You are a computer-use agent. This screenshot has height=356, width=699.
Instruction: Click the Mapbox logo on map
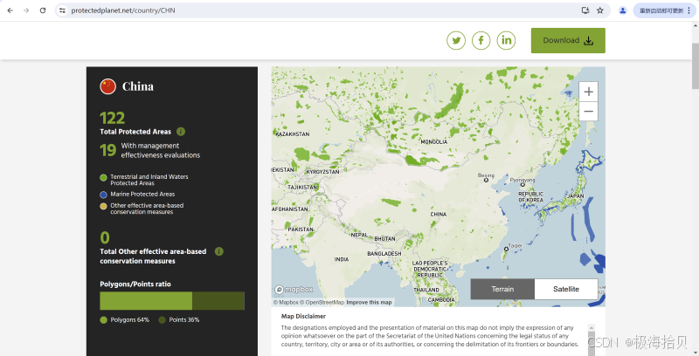point(294,290)
